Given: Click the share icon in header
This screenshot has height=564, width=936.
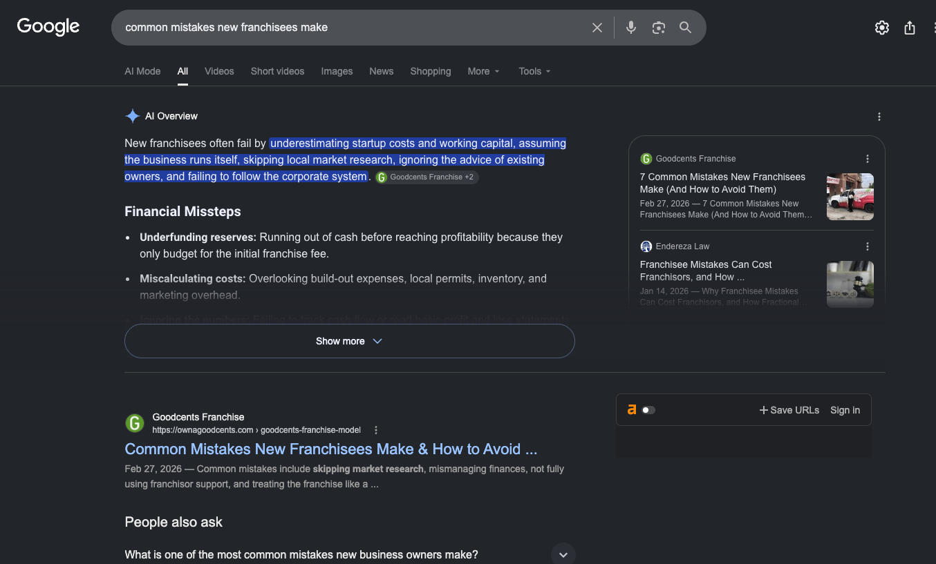Looking at the screenshot, I should 910,28.
